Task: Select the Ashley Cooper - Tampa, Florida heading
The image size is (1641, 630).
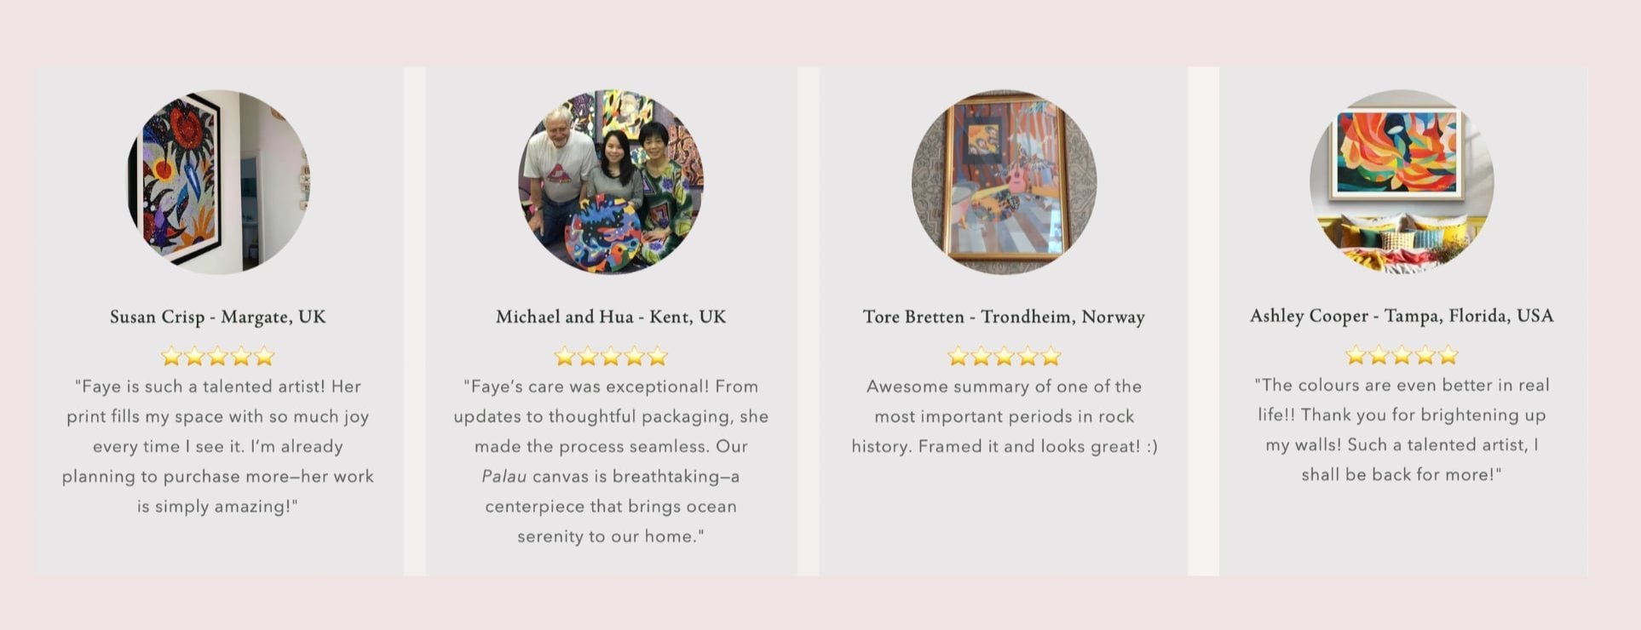Action: tap(1402, 316)
